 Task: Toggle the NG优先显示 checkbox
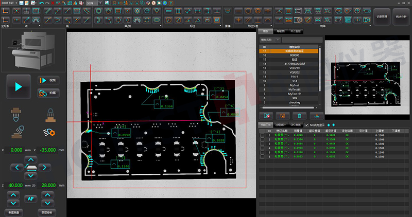click(x=307, y=125)
